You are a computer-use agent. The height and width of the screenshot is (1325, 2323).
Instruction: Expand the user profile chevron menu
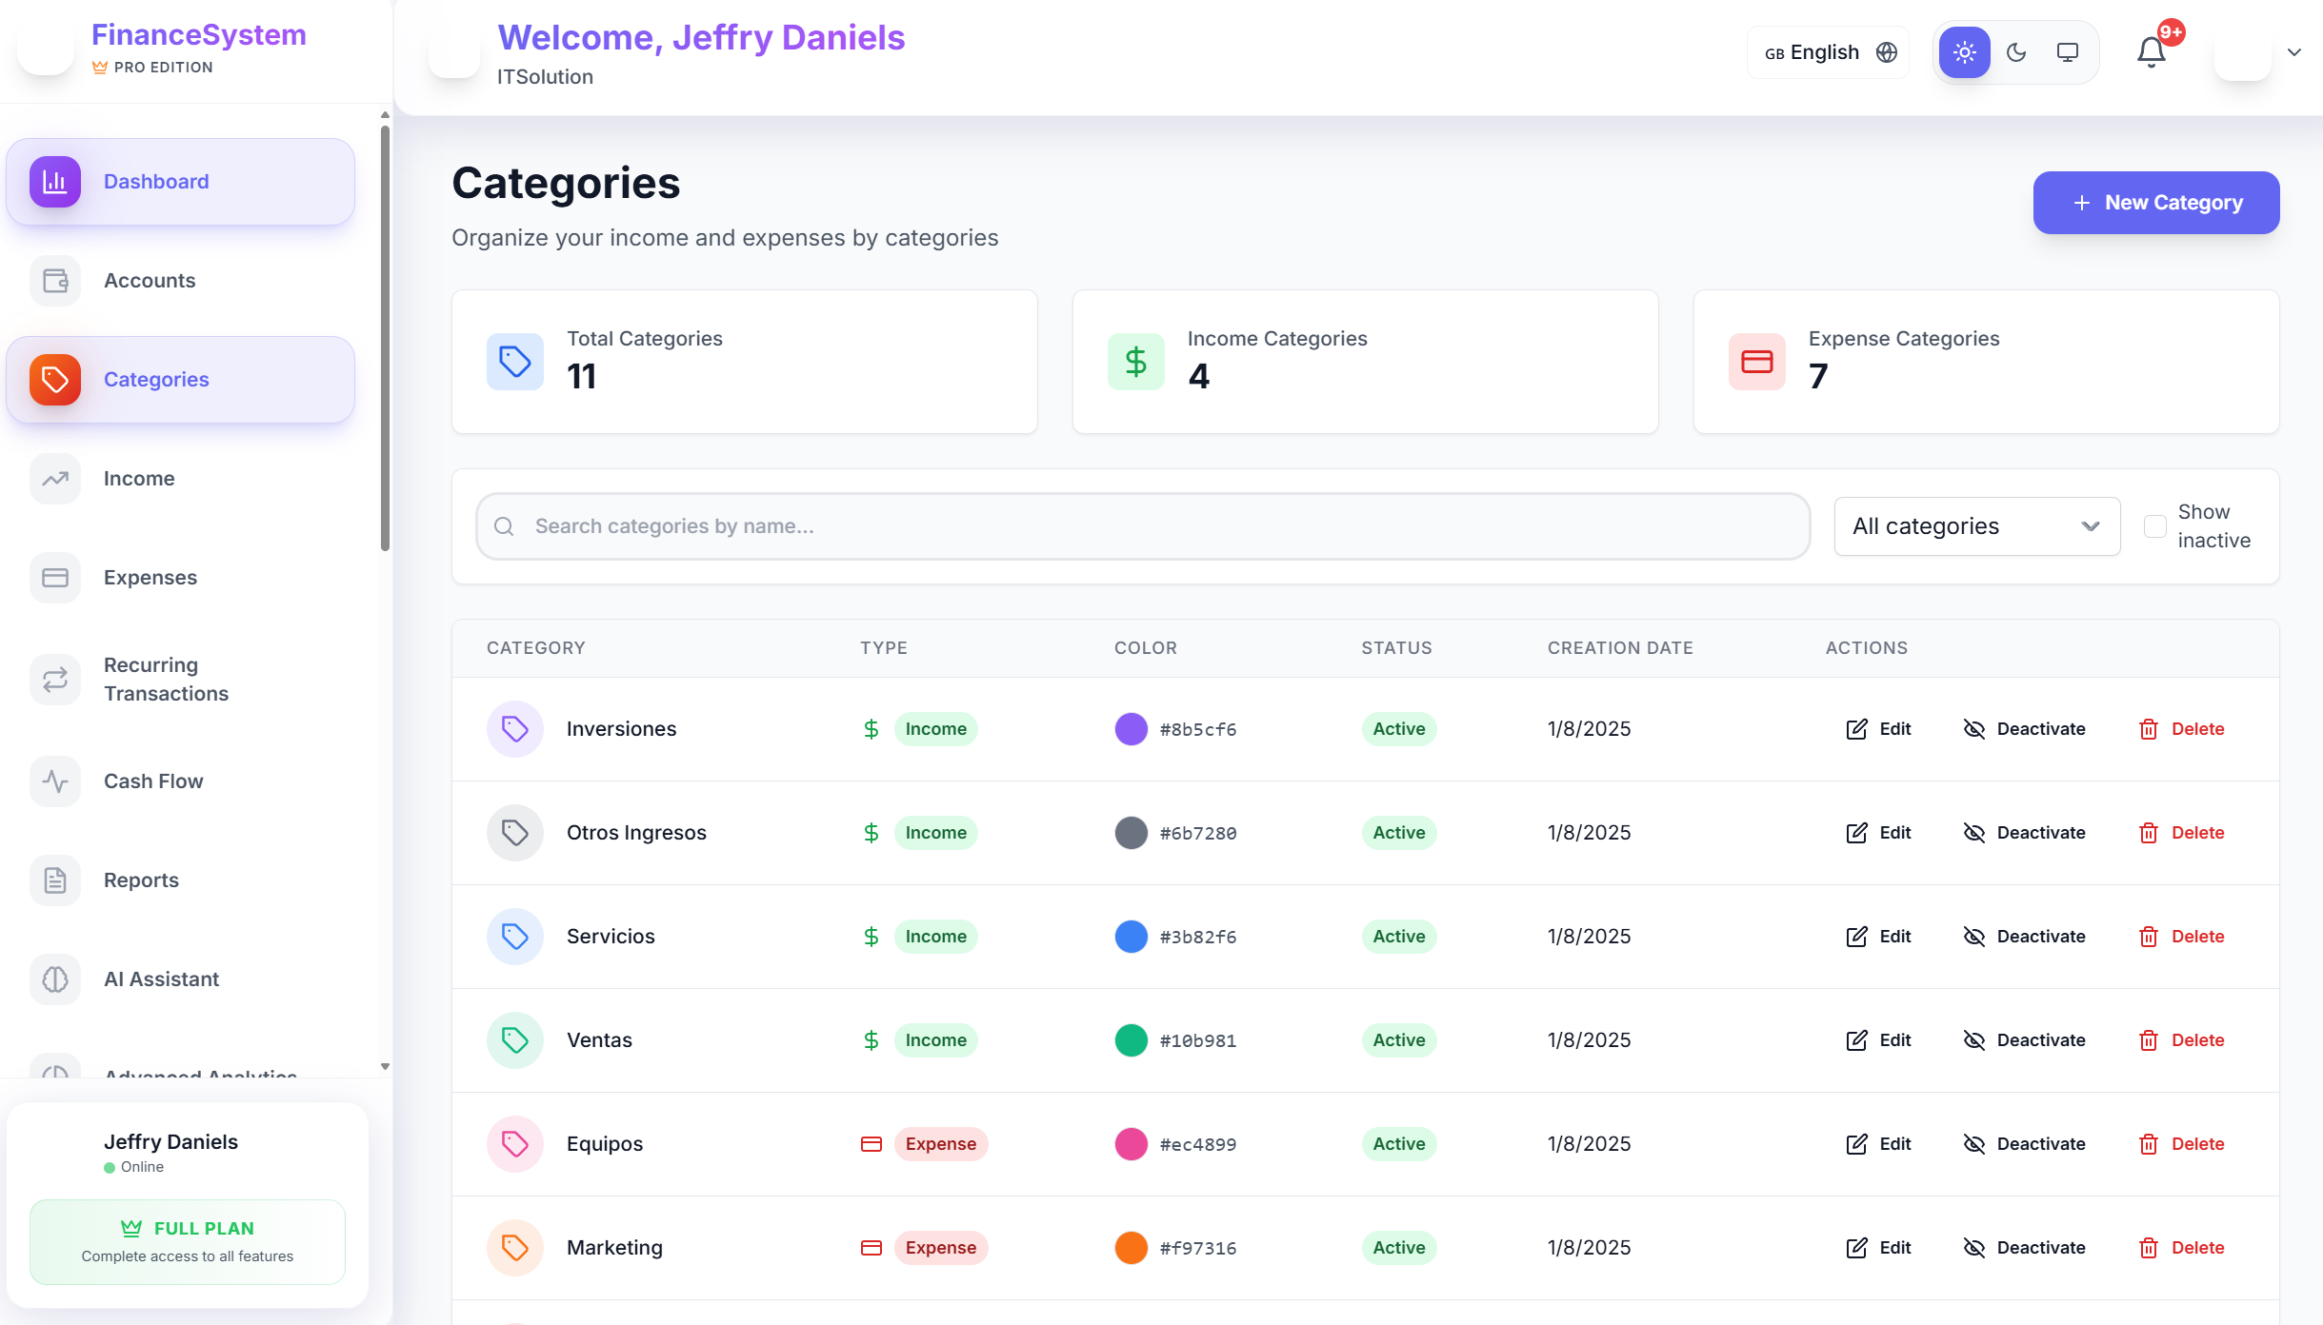(2294, 52)
